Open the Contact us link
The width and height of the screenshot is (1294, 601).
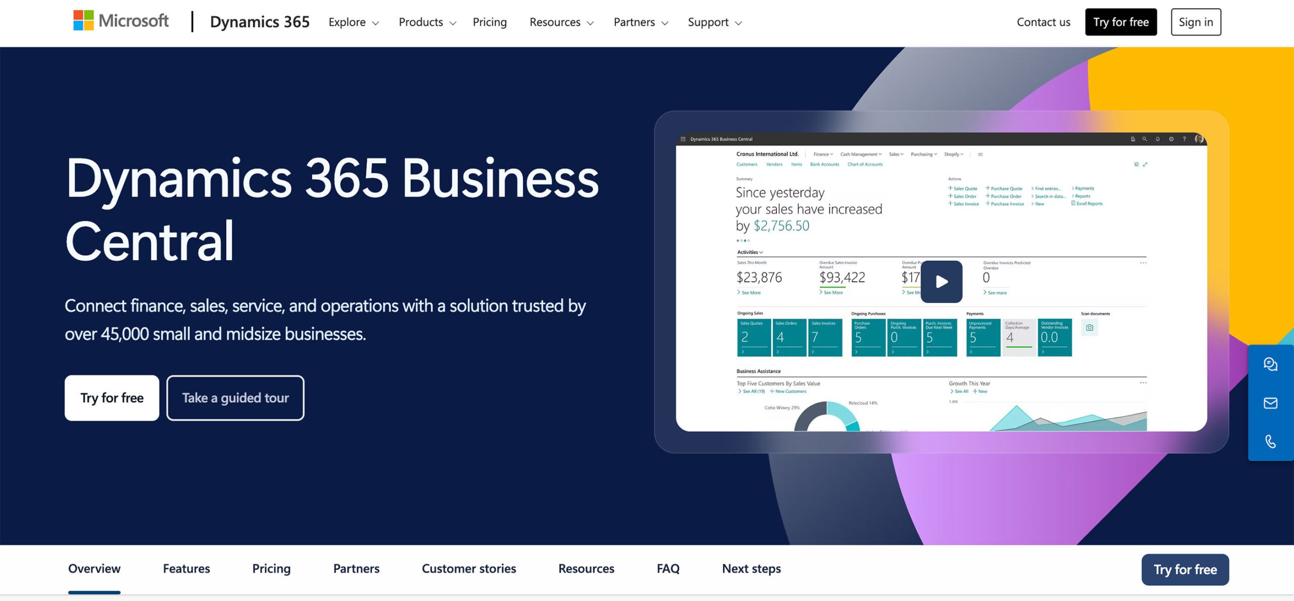1043,22
